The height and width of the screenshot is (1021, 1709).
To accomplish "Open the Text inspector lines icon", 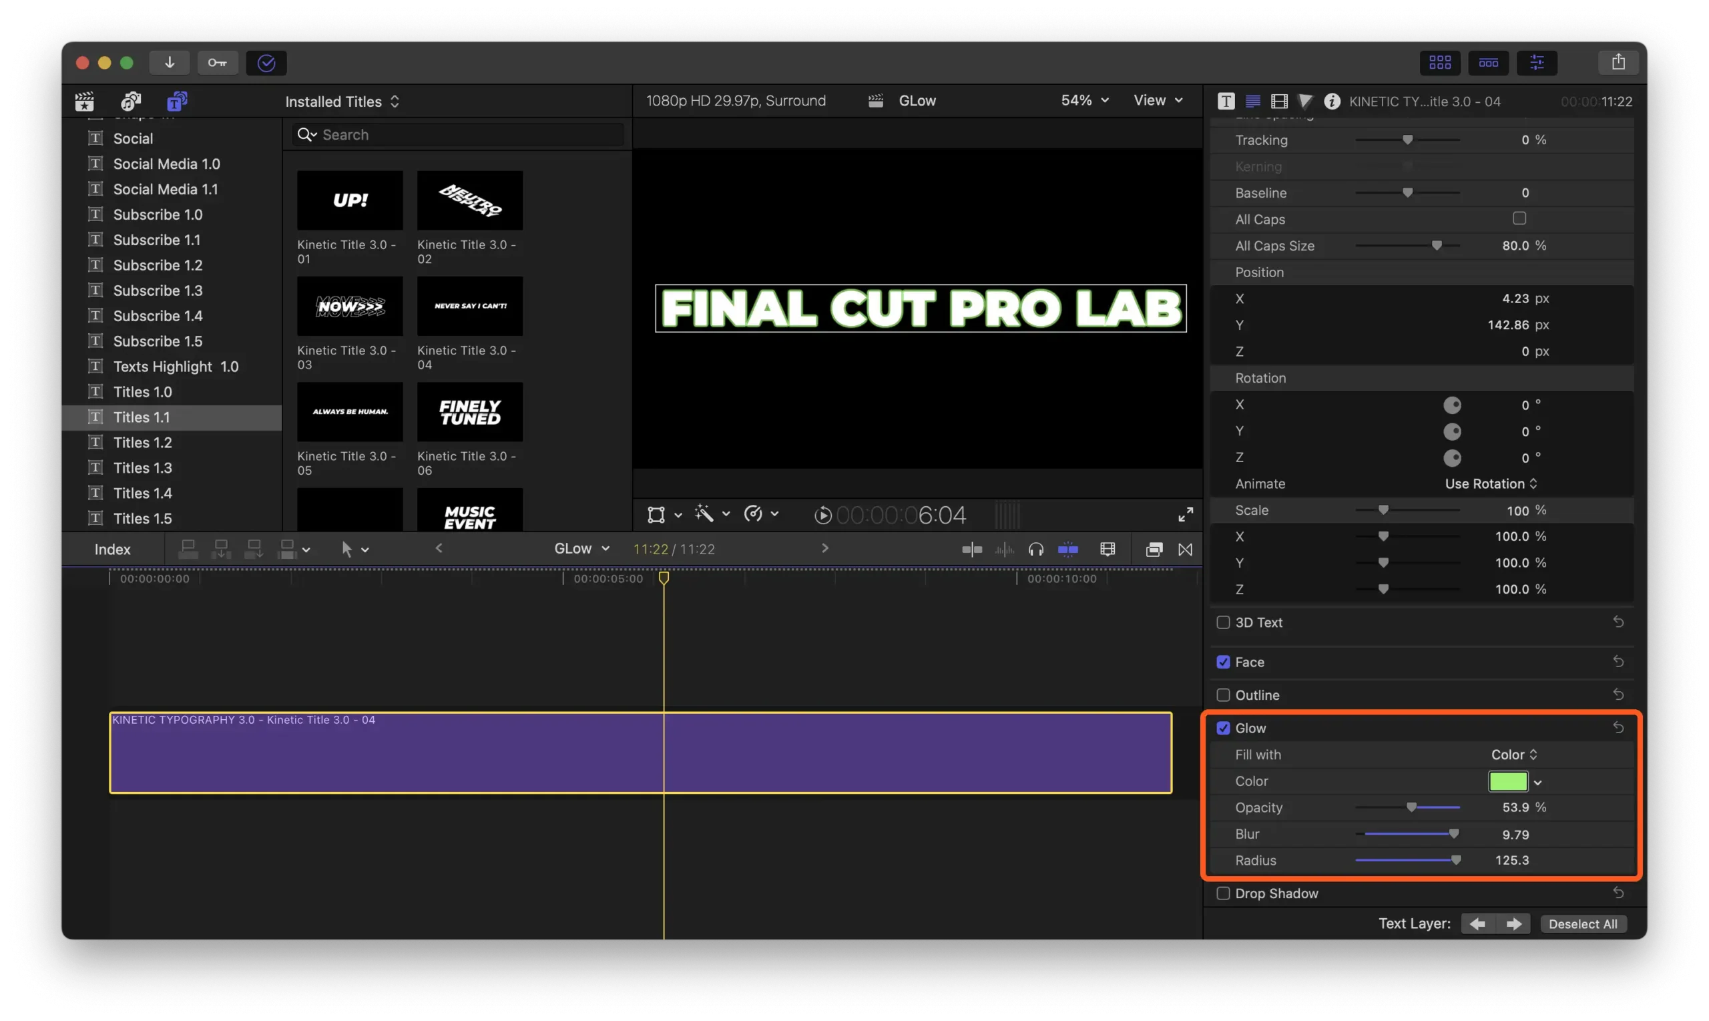I will tap(1252, 101).
